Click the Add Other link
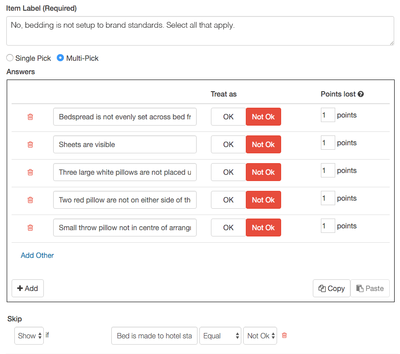This screenshot has width=400, height=354. click(x=38, y=255)
